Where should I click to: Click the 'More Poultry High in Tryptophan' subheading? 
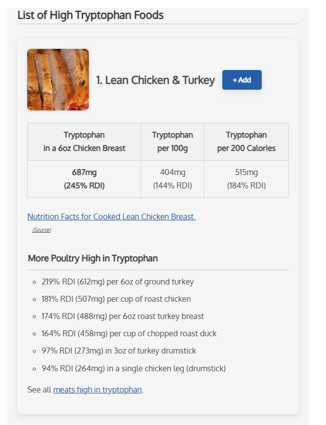(93, 258)
